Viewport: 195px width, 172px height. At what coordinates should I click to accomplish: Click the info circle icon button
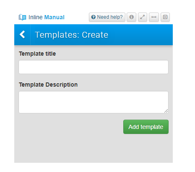click(131, 17)
